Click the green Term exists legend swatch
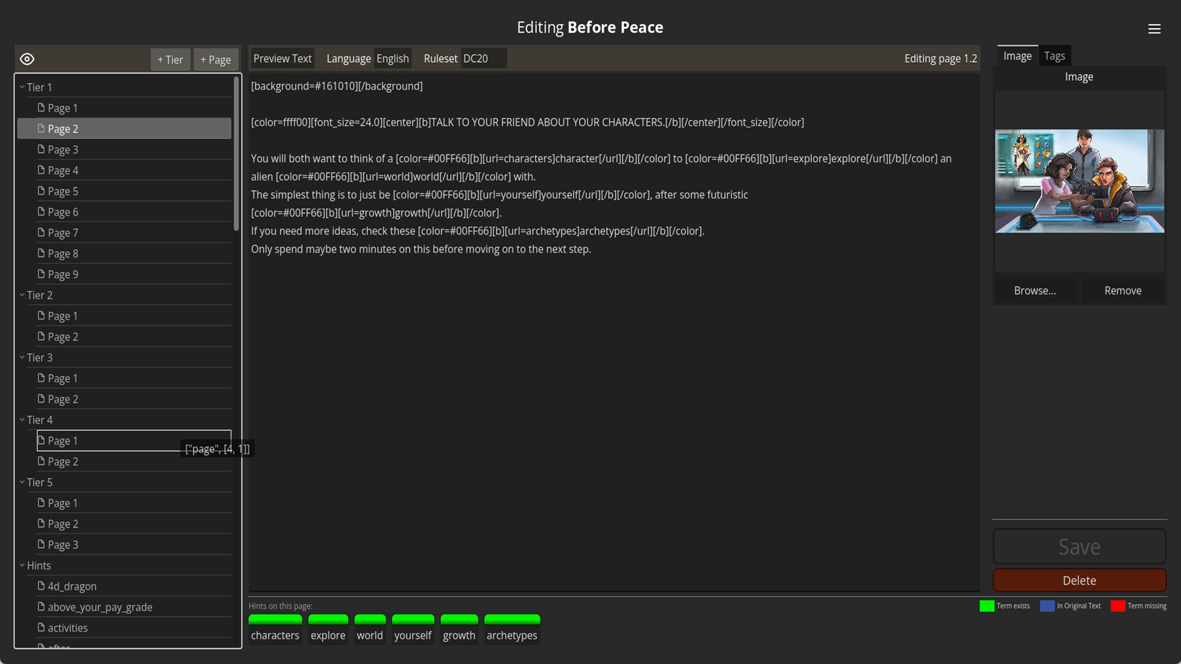This screenshot has height=664, width=1181. pyautogui.click(x=987, y=606)
